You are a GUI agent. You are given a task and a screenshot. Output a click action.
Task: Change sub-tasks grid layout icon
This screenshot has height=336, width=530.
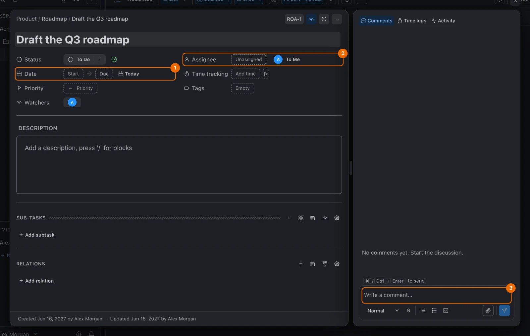point(301,218)
